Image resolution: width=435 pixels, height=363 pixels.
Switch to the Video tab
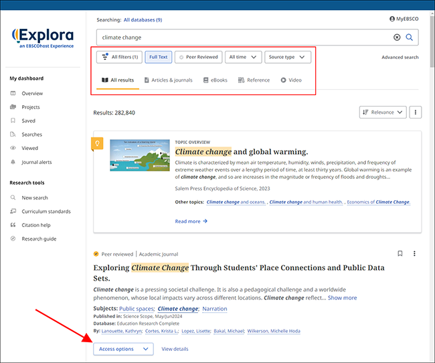coord(291,80)
